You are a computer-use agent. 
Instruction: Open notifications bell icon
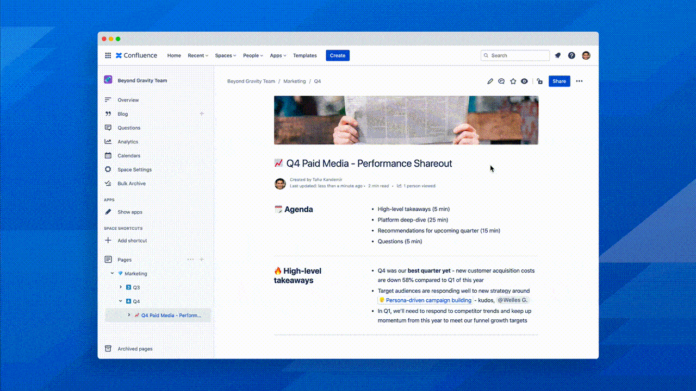pos(557,55)
